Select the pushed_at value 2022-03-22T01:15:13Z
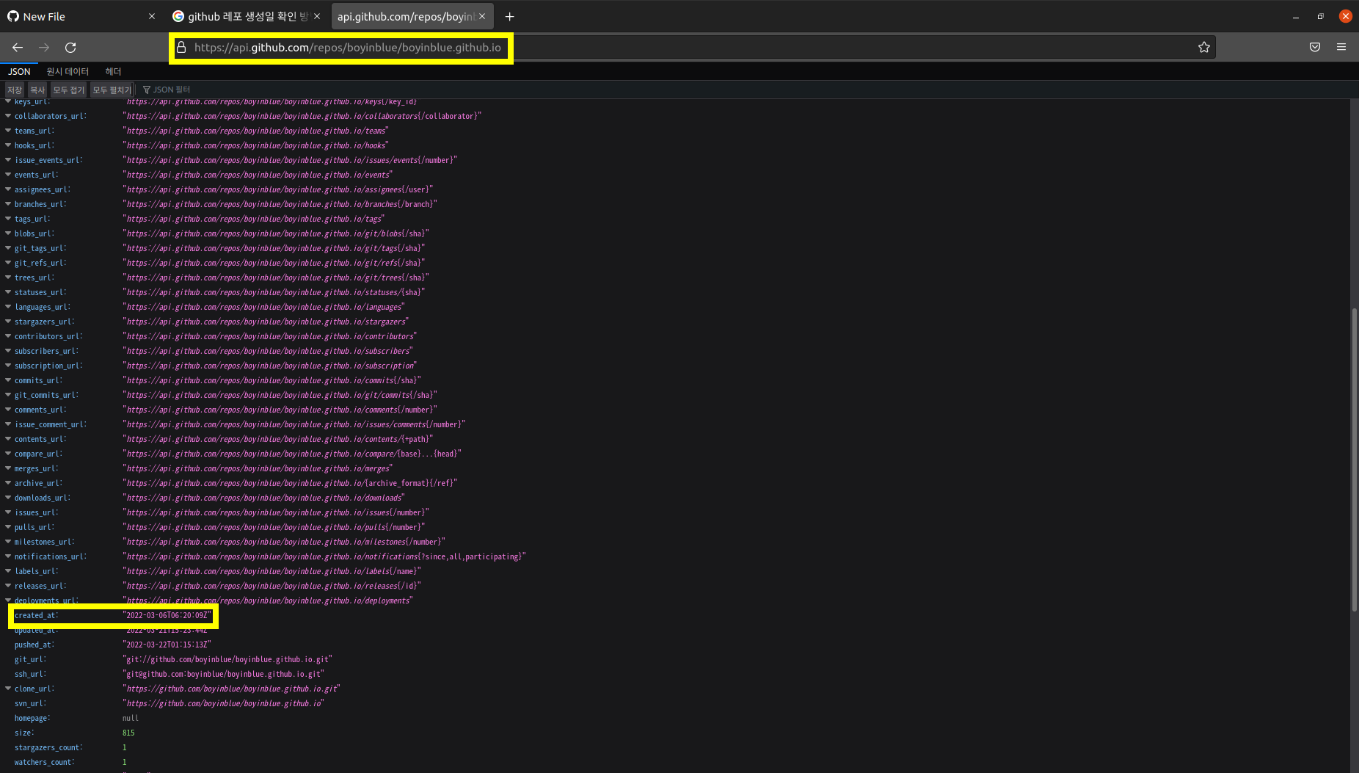 [x=167, y=645]
